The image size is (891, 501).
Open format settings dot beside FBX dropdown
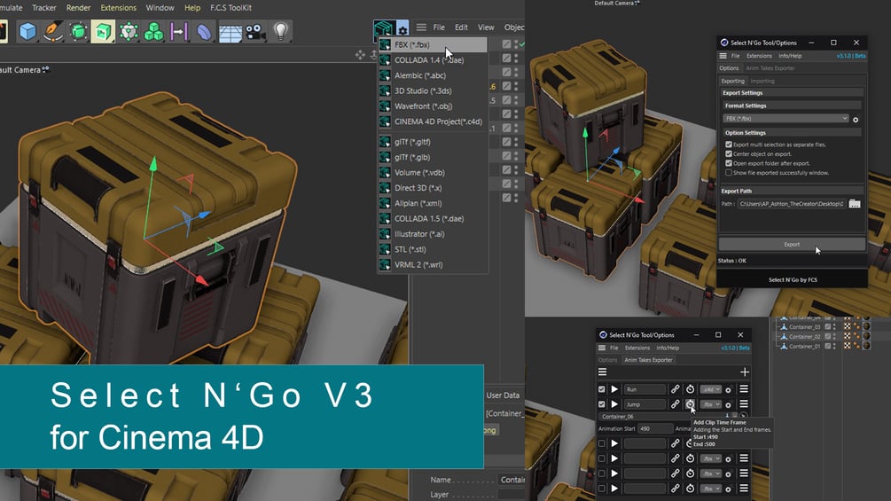click(856, 120)
